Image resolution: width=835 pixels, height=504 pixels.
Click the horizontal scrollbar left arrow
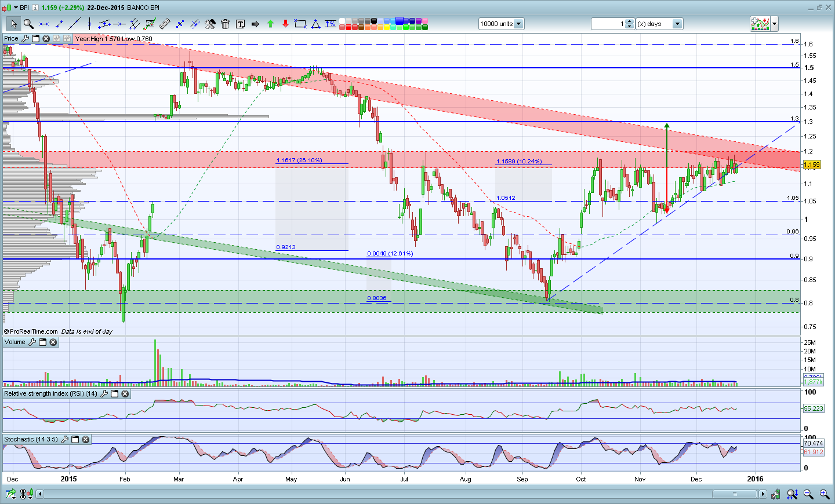tap(40, 494)
